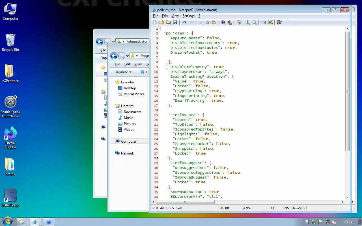Click the scroll right arrow in Notepad2

(x=342, y=202)
